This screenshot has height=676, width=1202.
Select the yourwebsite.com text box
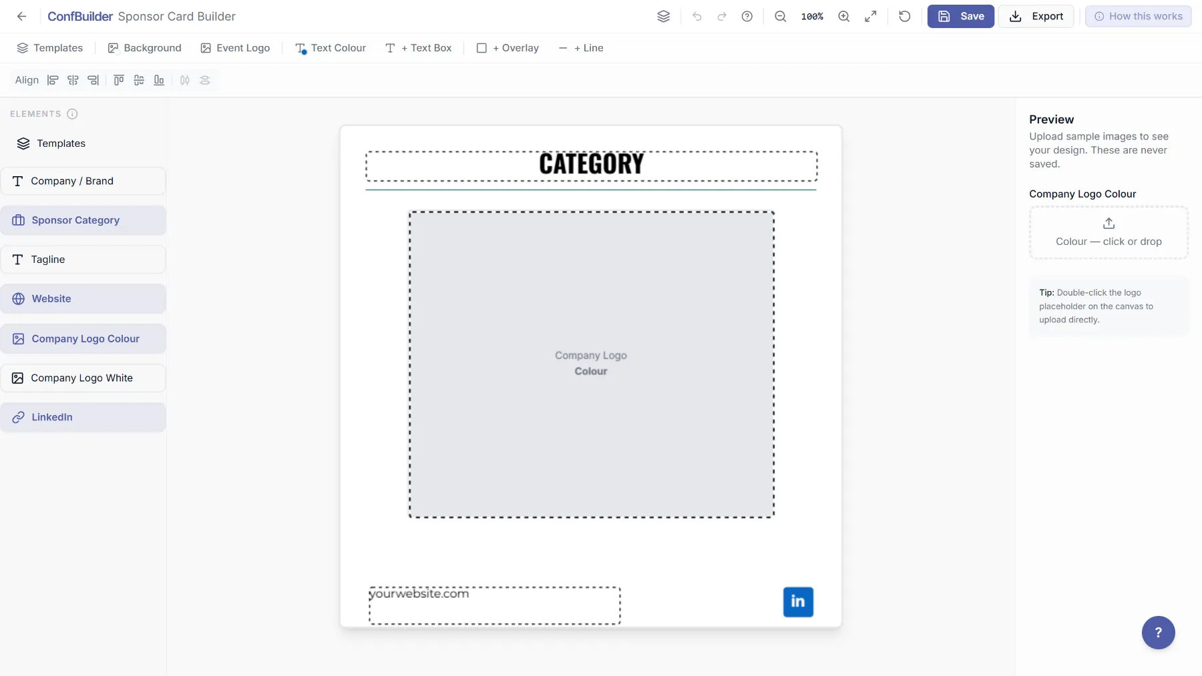[495, 606]
